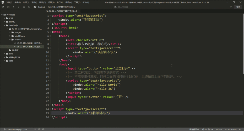Click the 行:25 列:24 cursor position indicator
This screenshot has width=244, height=131.
tap(207, 129)
